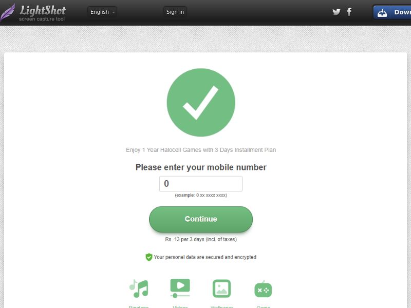
Task: Select the Game controller icon
Action: [263, 289]
